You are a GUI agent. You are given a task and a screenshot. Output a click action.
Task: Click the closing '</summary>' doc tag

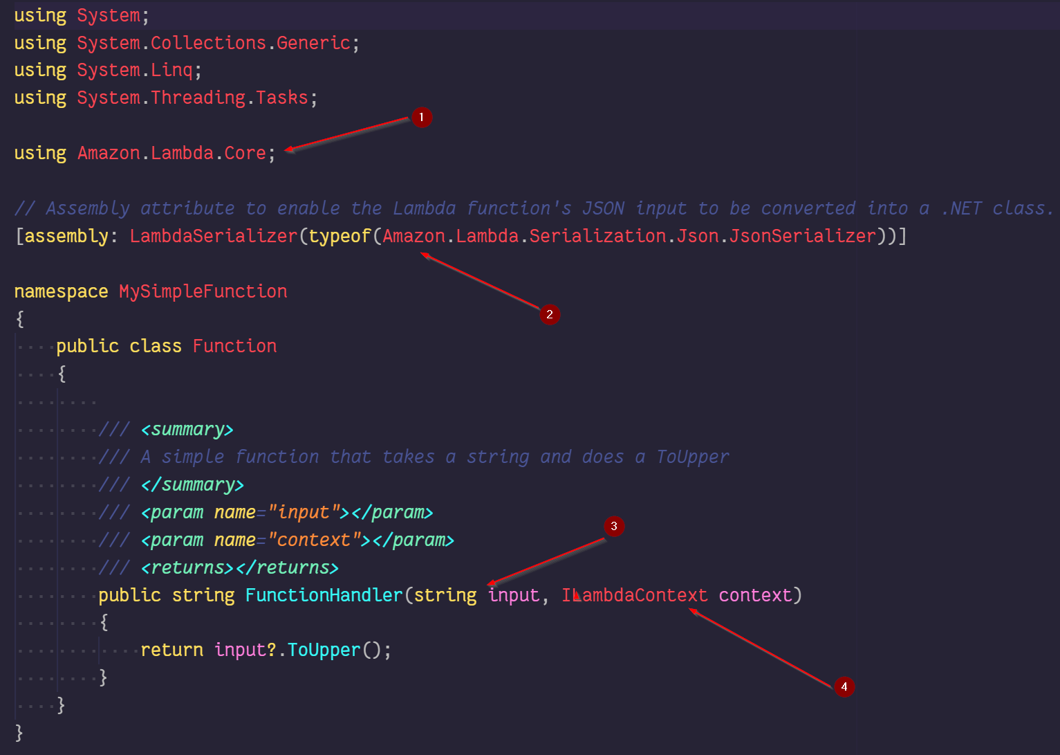click(192, 484)
